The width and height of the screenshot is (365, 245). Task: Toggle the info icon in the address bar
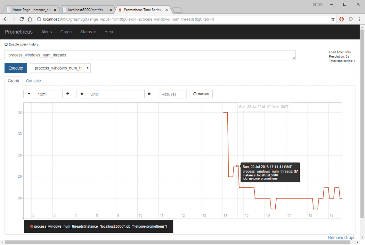pyautogui.click(x=39, y=19)
